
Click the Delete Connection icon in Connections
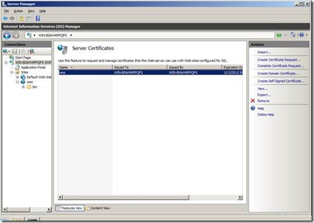click(32, 51)
